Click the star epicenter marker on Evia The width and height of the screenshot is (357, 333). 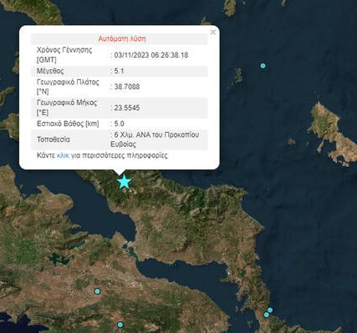[x=124, y=182]
